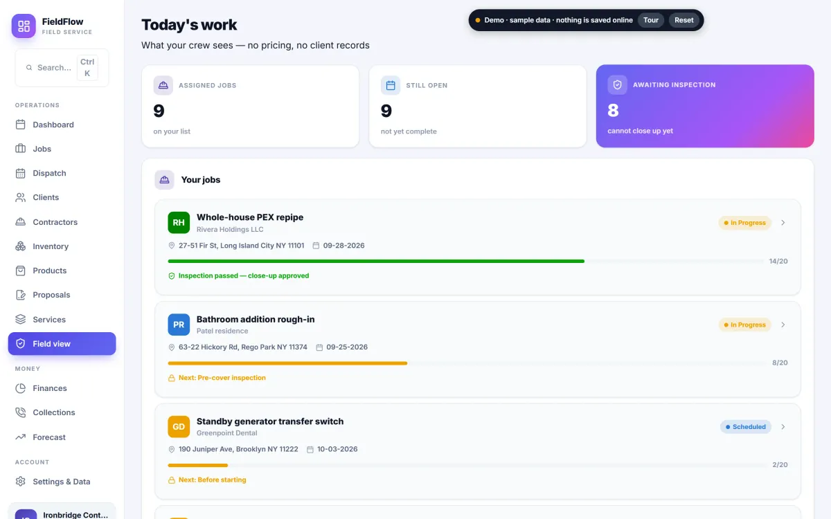831x519 pixels.
Task: Click the FieldFlow logo icon
Action: (24, 26)
